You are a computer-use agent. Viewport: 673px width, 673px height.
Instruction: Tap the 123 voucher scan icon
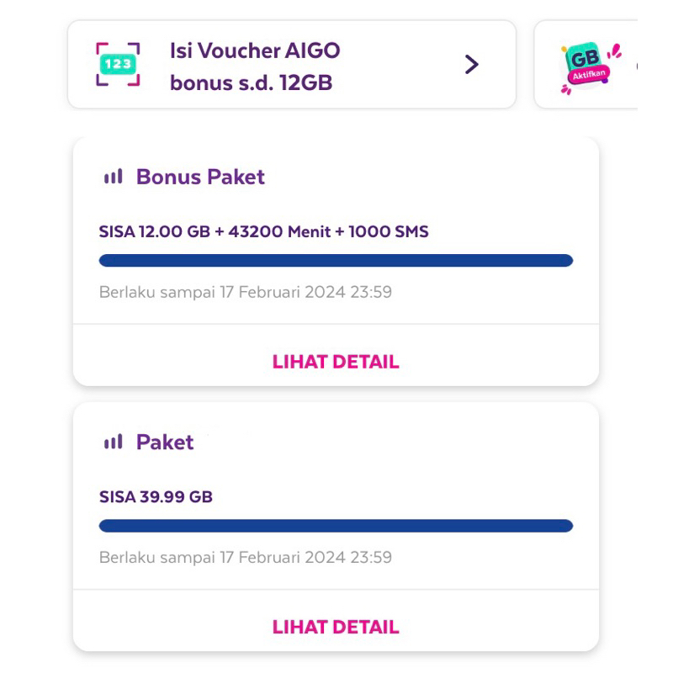(x=118, y=65)
